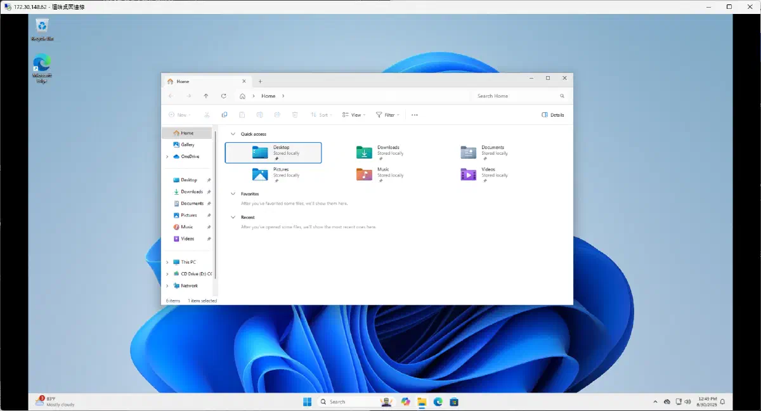Open Gallery from the sidebar

186,145
